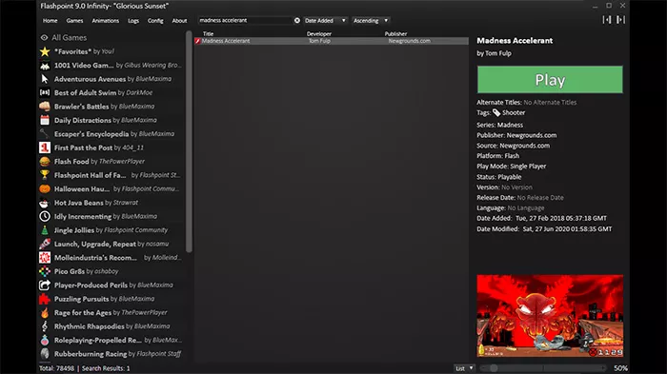Toggle the All Games eye icon
Screen dimensions: 667x374
click(x=44, y=37)
